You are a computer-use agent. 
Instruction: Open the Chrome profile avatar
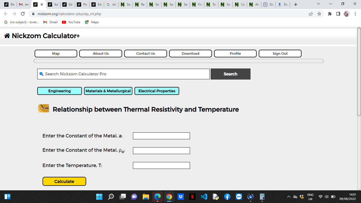[346, 14]
